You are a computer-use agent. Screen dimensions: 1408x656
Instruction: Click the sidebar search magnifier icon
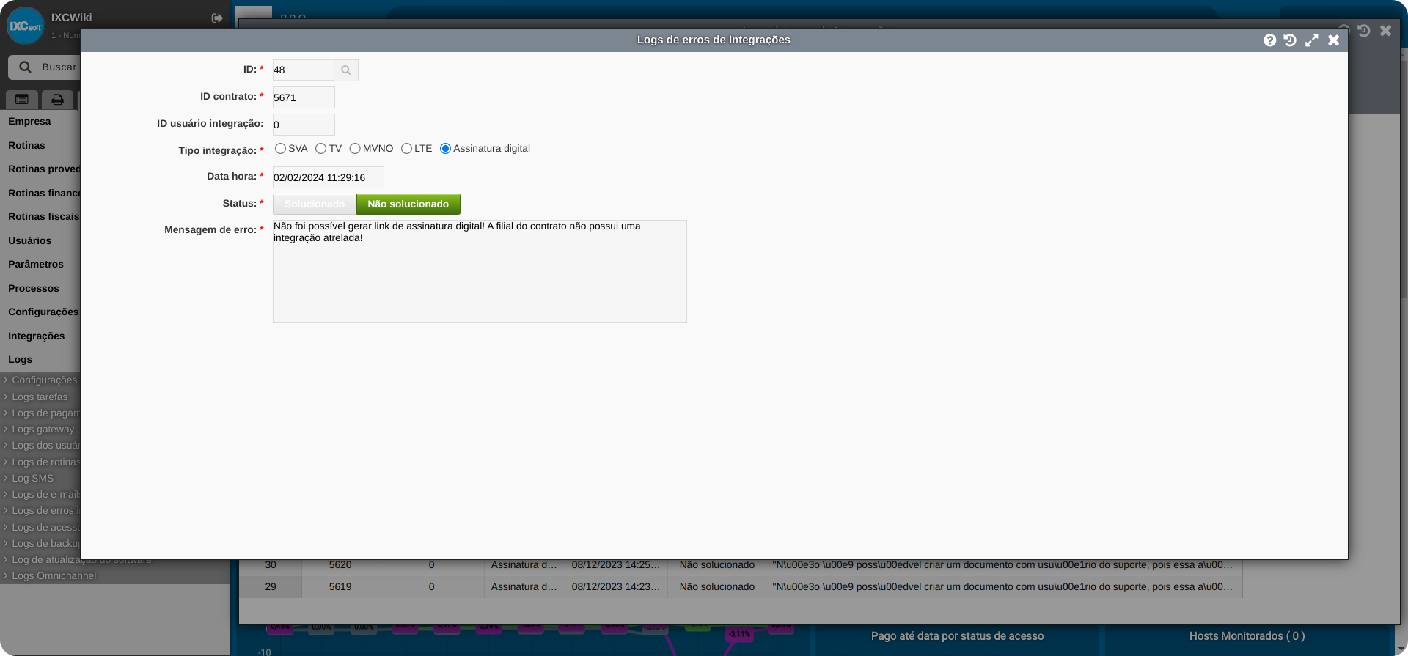click(25, 67)
